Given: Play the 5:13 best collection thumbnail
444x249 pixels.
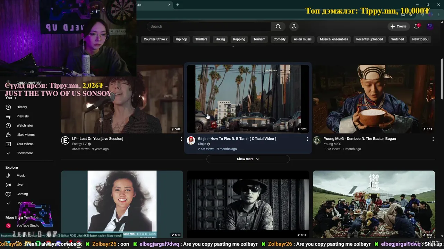Looking at the screenshot, I should pyautogui.click(x=122, y=204).
